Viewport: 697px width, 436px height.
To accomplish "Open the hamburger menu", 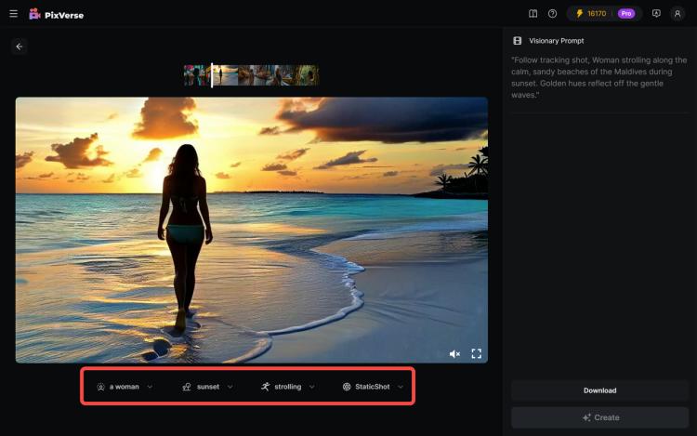I will 14,14.
